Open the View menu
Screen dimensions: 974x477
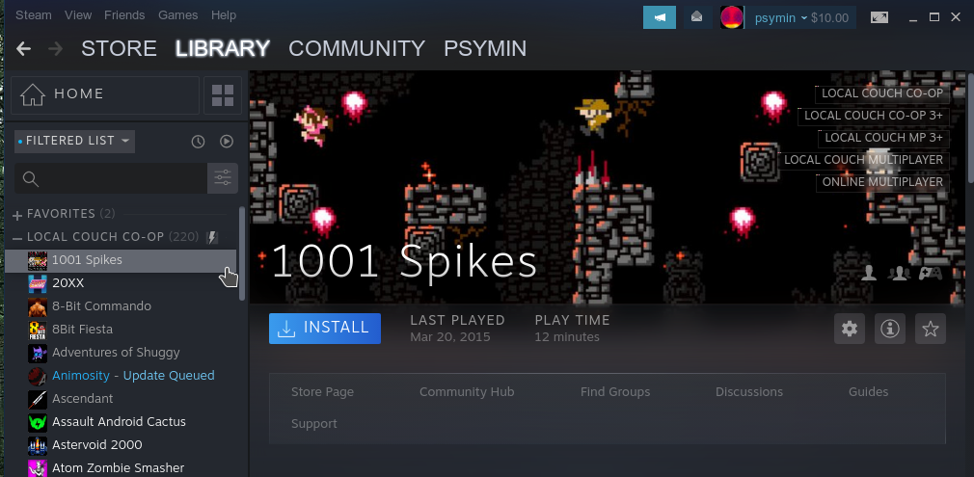pyautogui.click(x=78, y=14)
